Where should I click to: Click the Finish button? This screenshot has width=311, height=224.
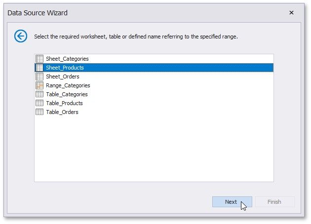[x=274, y=202]
